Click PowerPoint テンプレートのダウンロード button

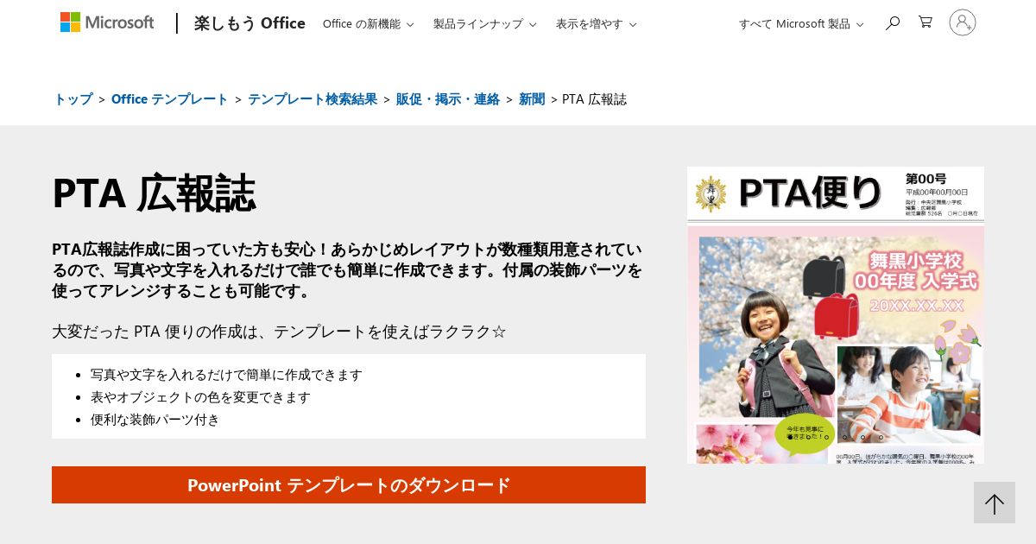[349, 485]
